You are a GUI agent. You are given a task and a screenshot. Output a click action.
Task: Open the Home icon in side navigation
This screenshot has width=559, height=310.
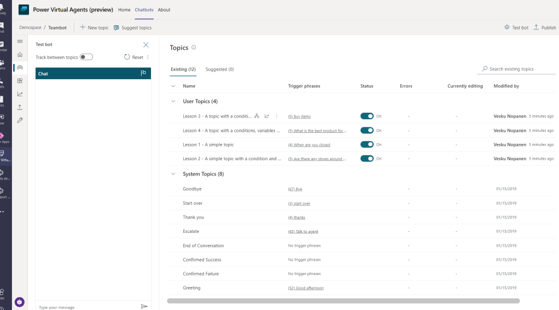[x=20, y=55]
